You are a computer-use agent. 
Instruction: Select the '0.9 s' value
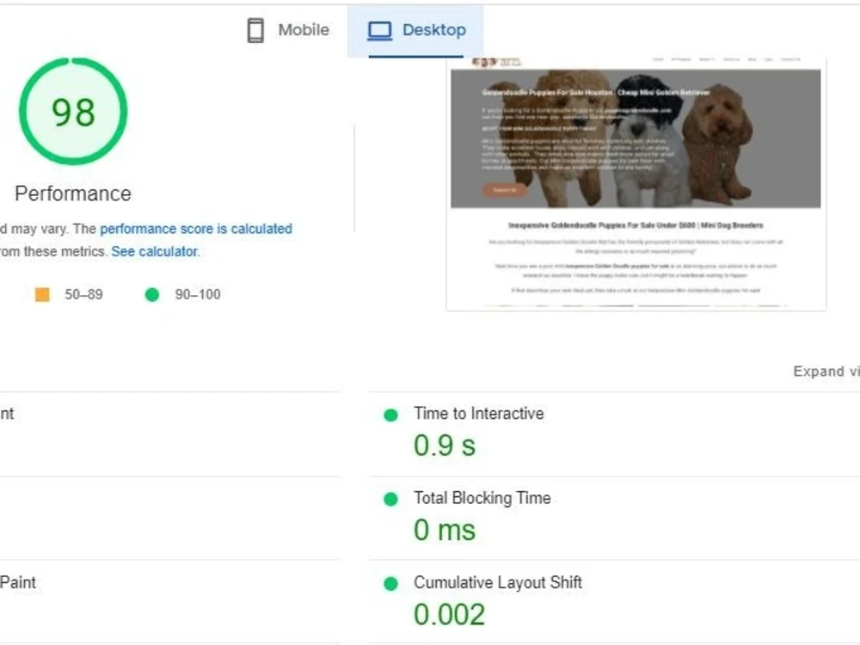point(445,445)
